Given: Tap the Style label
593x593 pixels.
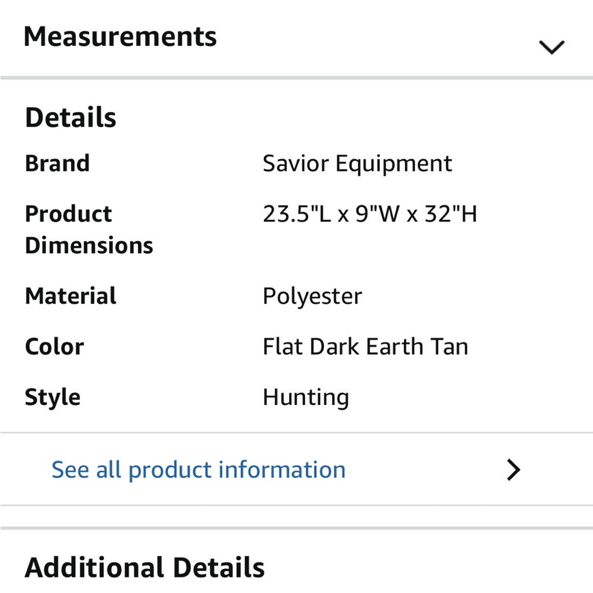Looking at the screenshot, I should click(x=53, y=397).
